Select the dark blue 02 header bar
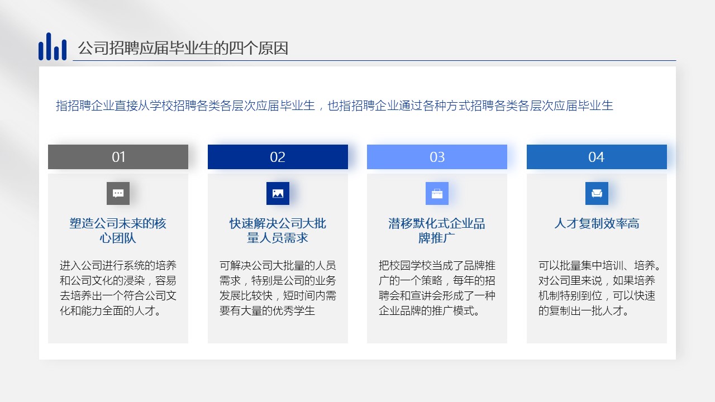The height and width of the screenshot is (402, 715). [278, 157]
